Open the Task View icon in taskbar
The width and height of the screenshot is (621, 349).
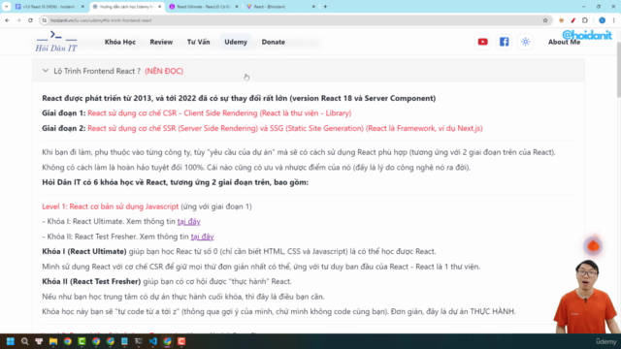coord(39,341)
